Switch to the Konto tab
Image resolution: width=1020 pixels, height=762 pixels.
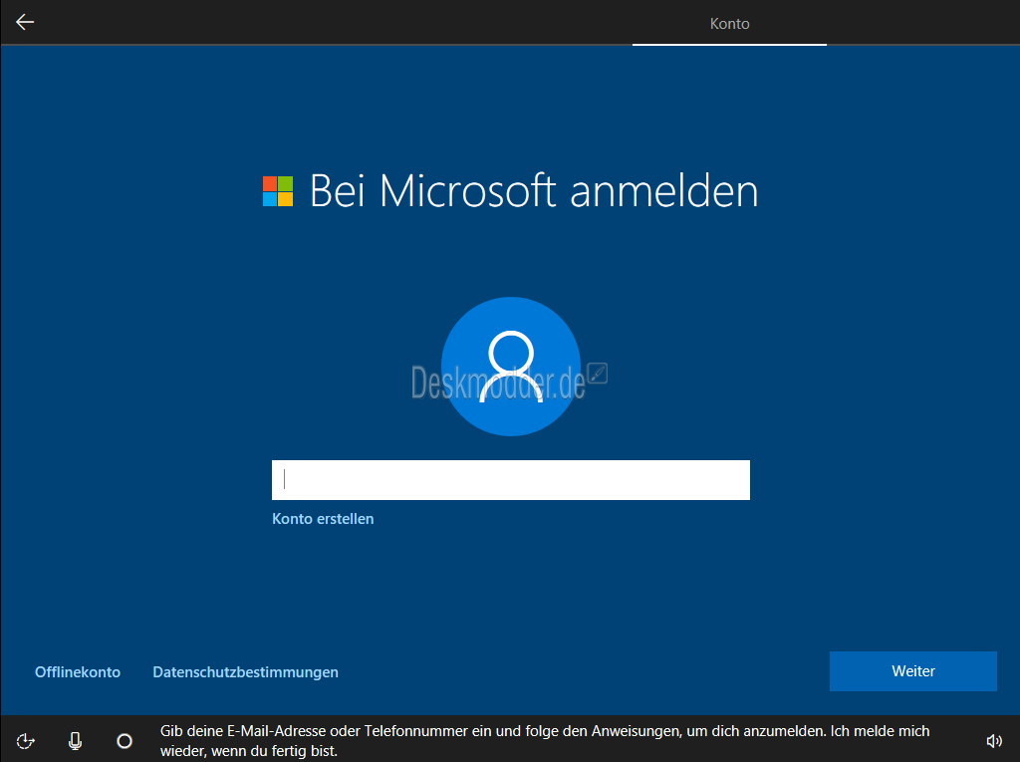click(x=729, y=24)
